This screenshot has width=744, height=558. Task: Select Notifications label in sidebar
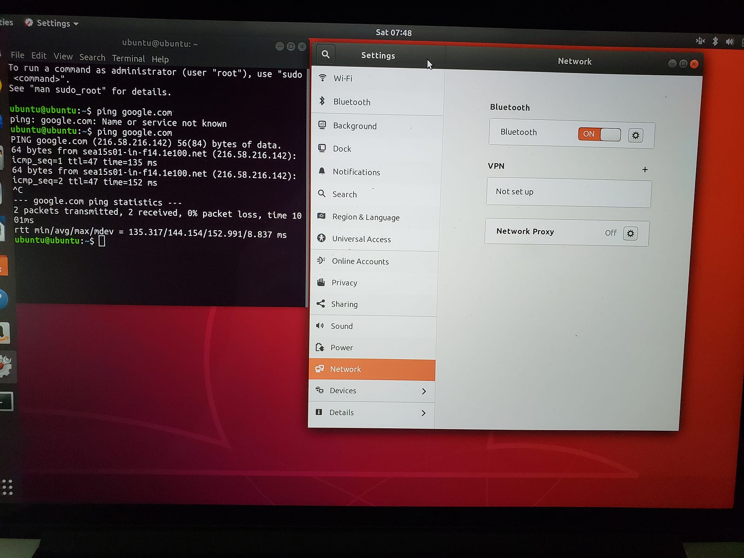tap(356, 172)
